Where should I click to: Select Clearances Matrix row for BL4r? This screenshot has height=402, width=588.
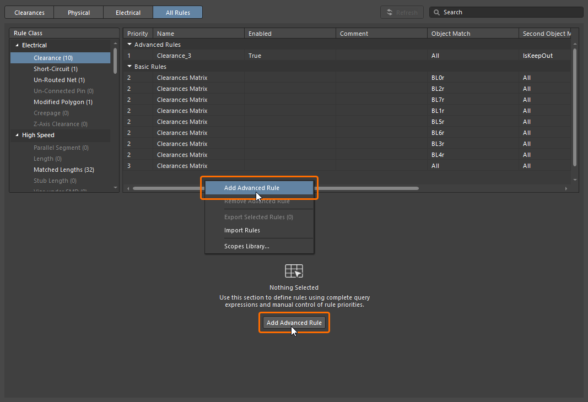(347, 155)
